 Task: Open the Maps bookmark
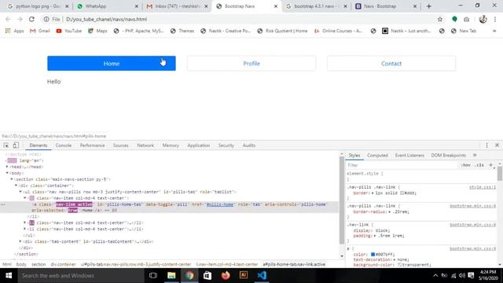(x=97, y=31)
